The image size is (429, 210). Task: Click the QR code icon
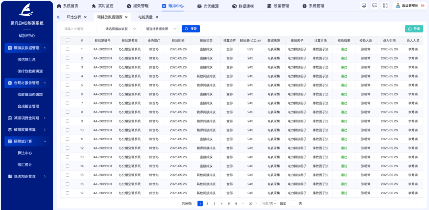coord(385,6)
